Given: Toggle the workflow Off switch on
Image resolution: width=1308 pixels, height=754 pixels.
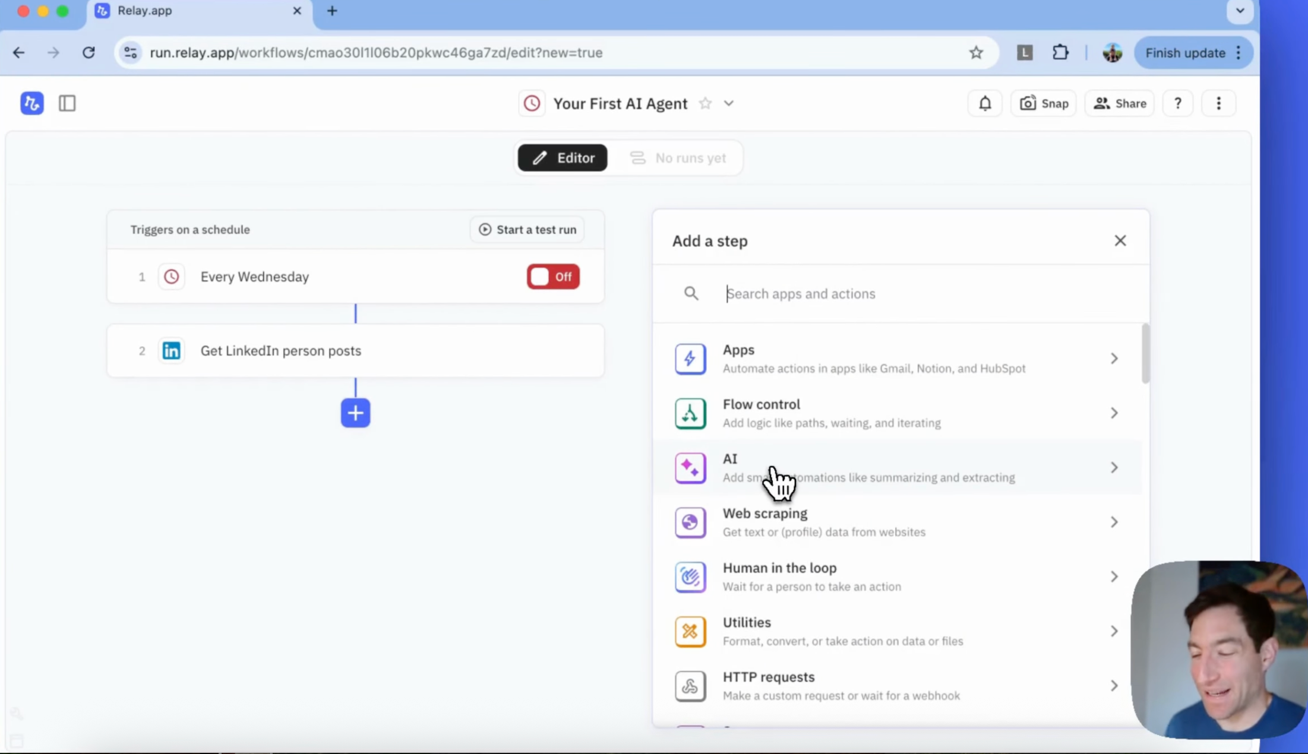Looking at the screenshot, I should point(552,277).
